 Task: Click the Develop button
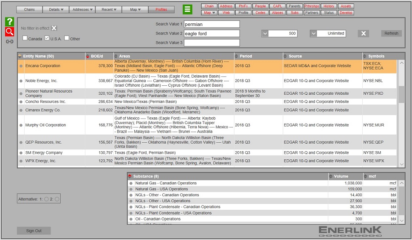point(346,13)
